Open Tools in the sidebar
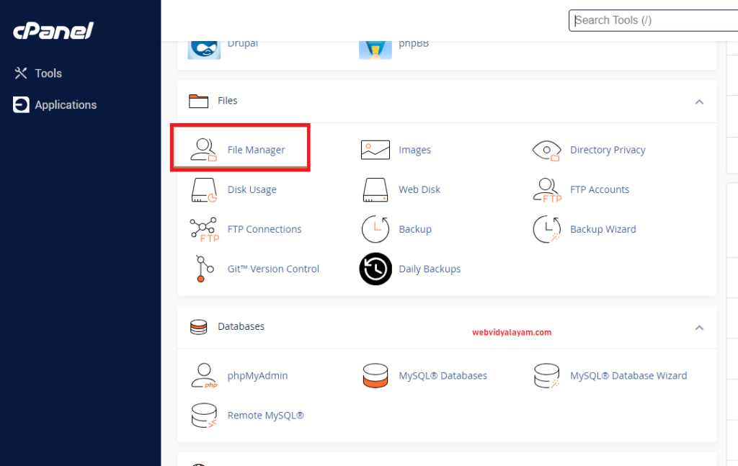 click(x=48, y=73)
